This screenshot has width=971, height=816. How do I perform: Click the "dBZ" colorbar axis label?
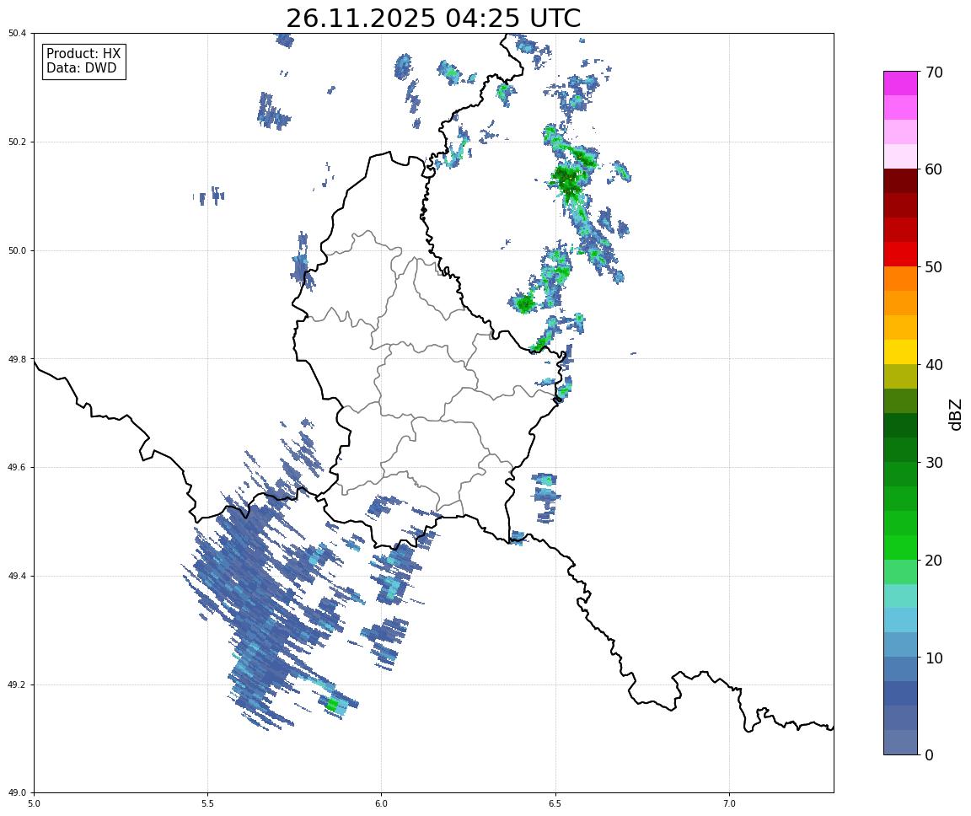[956, 414]
